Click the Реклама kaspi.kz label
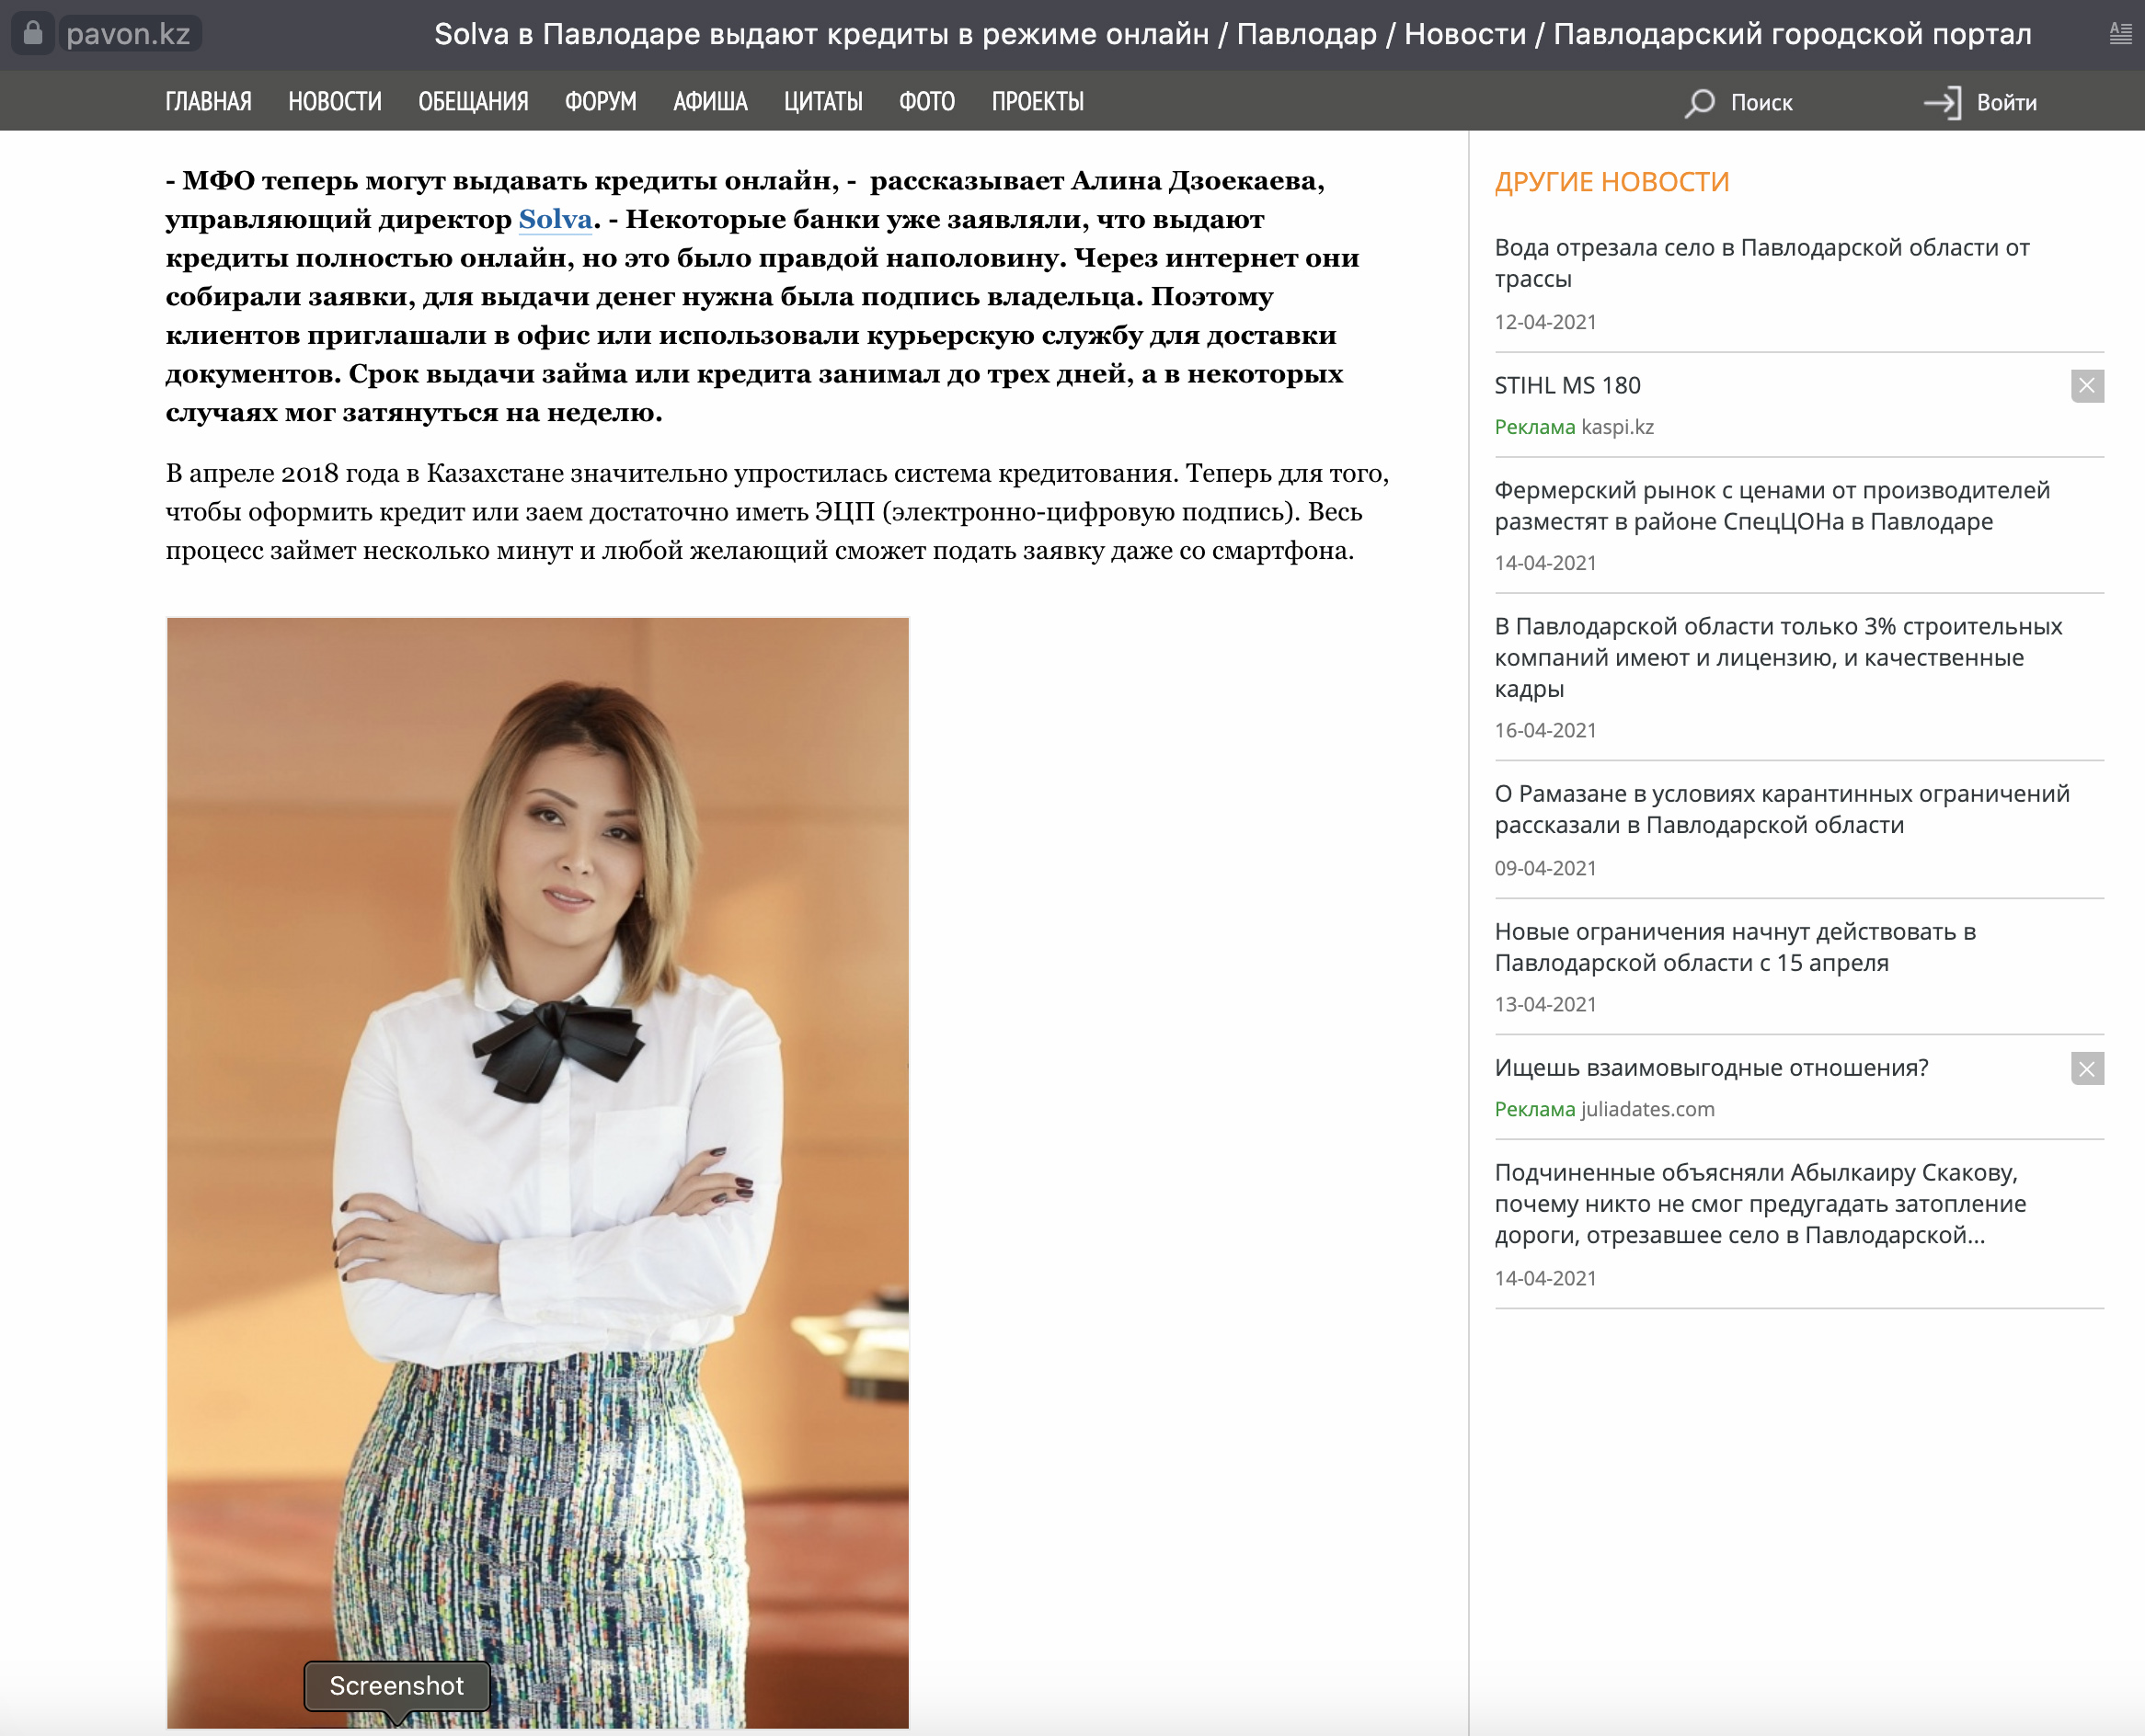This screenshot has height=1736, width=2145. (1574, 428)
